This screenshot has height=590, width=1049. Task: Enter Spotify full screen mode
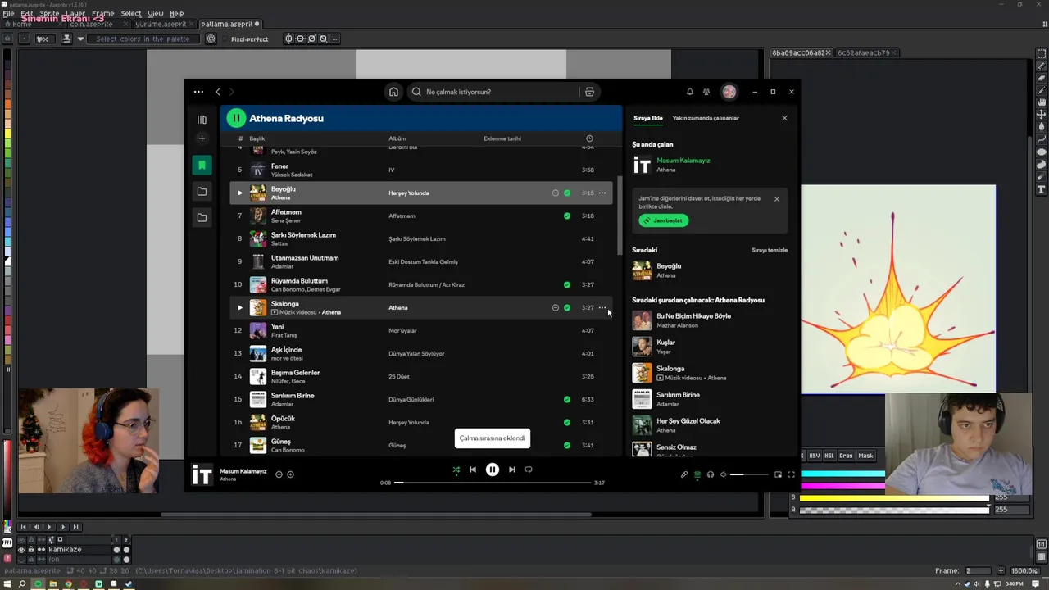pyautogui.click(x=791, y=474)
